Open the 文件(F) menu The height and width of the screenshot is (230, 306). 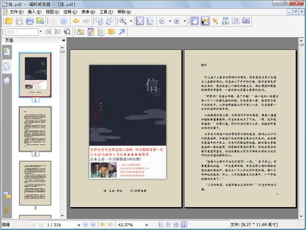pyautogui.click(x=17, y=11)
